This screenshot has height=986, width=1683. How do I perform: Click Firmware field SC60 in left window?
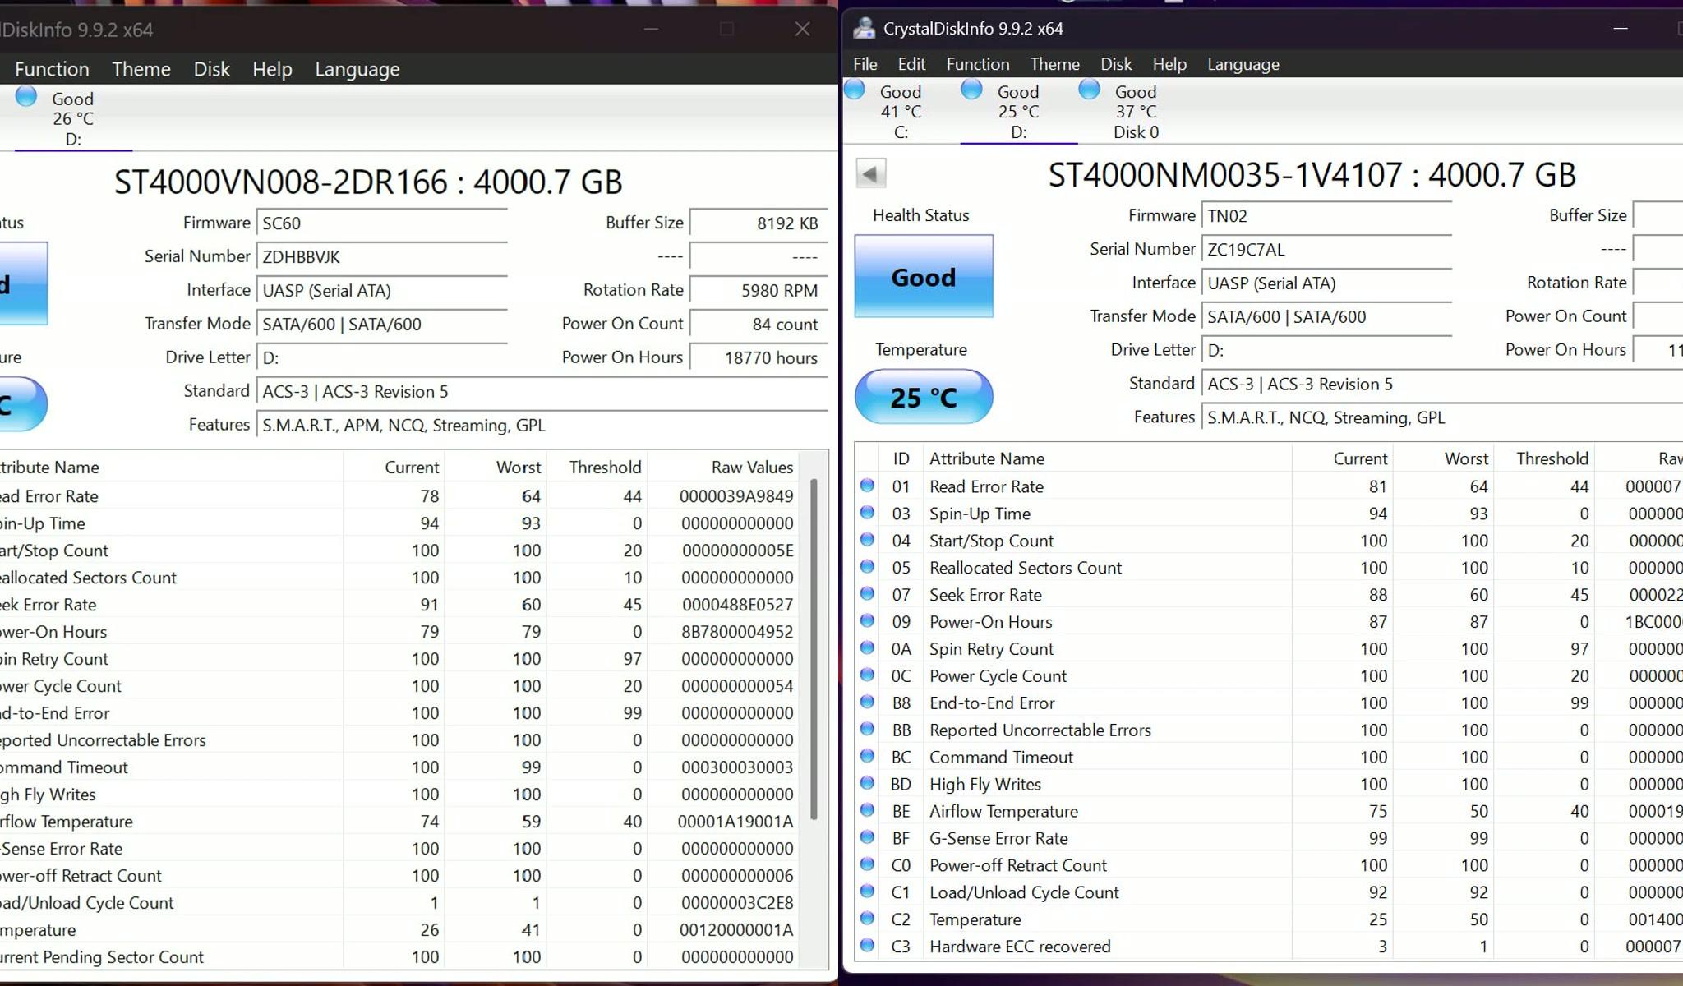coord(382,223)
